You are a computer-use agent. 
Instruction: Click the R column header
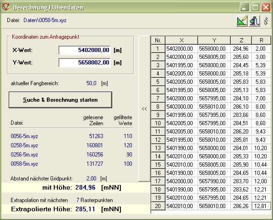pyautogui.click(x=262, y=41)
